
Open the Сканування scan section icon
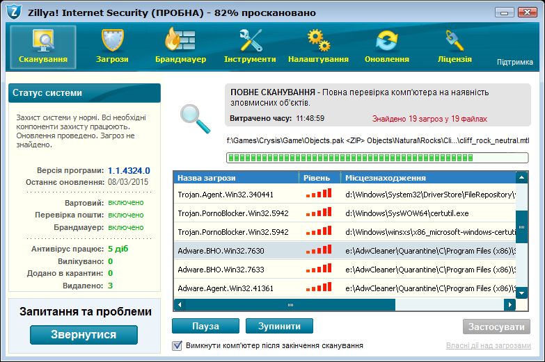[x=43, y=41]
